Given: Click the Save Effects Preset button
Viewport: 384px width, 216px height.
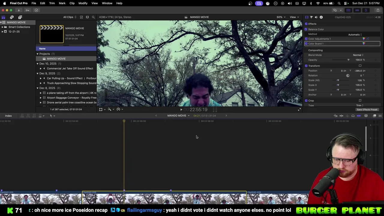Looking at the screenshot, I should [367, 109].
